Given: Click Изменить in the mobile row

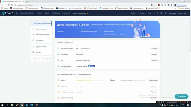Looking at the screenshot, I should coord(154,86).
